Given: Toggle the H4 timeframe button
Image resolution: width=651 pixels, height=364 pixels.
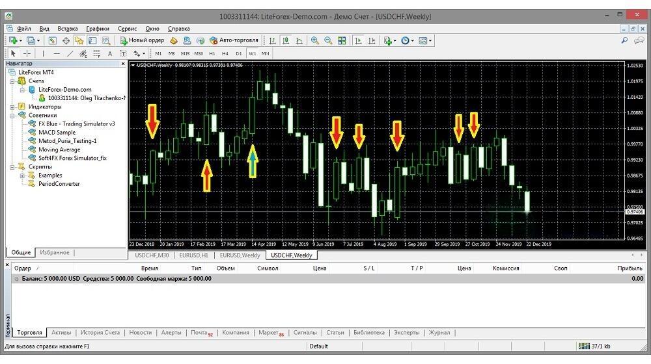Looking at the screenshot, I should point(225,53).
